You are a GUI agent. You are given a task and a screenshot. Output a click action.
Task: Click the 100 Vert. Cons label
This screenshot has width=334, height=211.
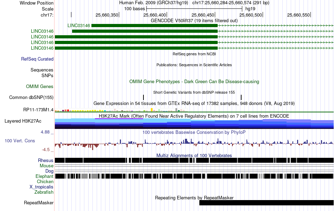pyautogui.click(x=20, y=141)
